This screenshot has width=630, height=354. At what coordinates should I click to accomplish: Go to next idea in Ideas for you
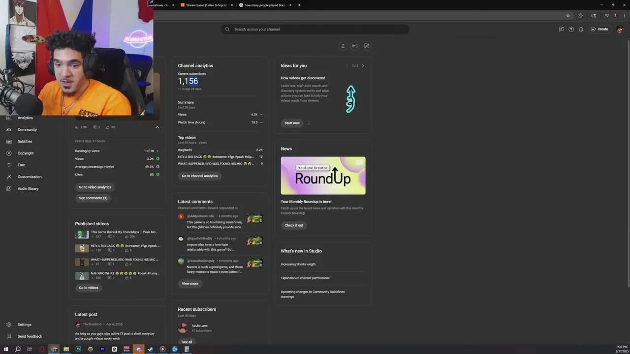(363, 66)
